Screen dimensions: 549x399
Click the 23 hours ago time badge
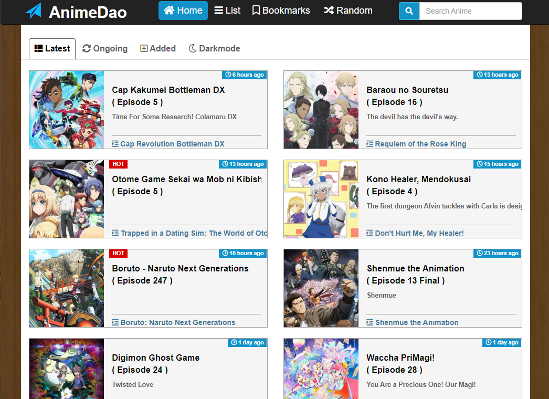(x=498, y=254)
